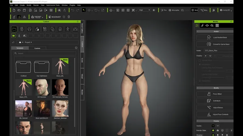243x136 pixels.
Task: Click the back arrow beside Project path
Action: pyautogui.click(x=13, y=42)
